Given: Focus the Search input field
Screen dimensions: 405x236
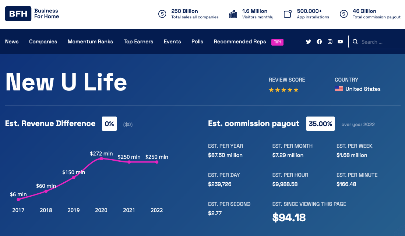Looking at the screenshot, I should click(381, 42).
